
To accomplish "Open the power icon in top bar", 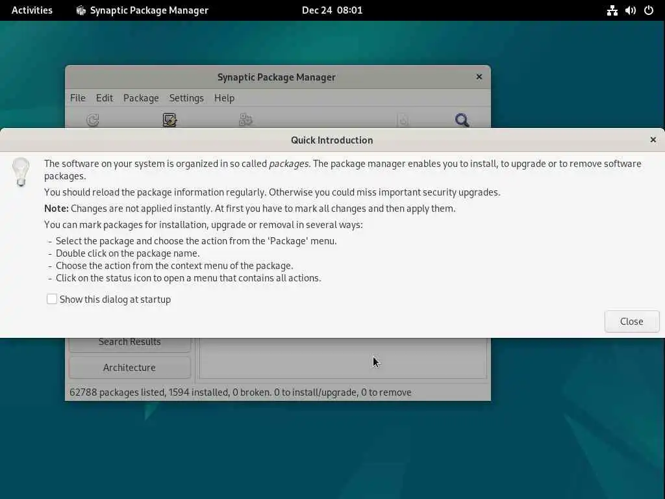I will pos(649,10).
